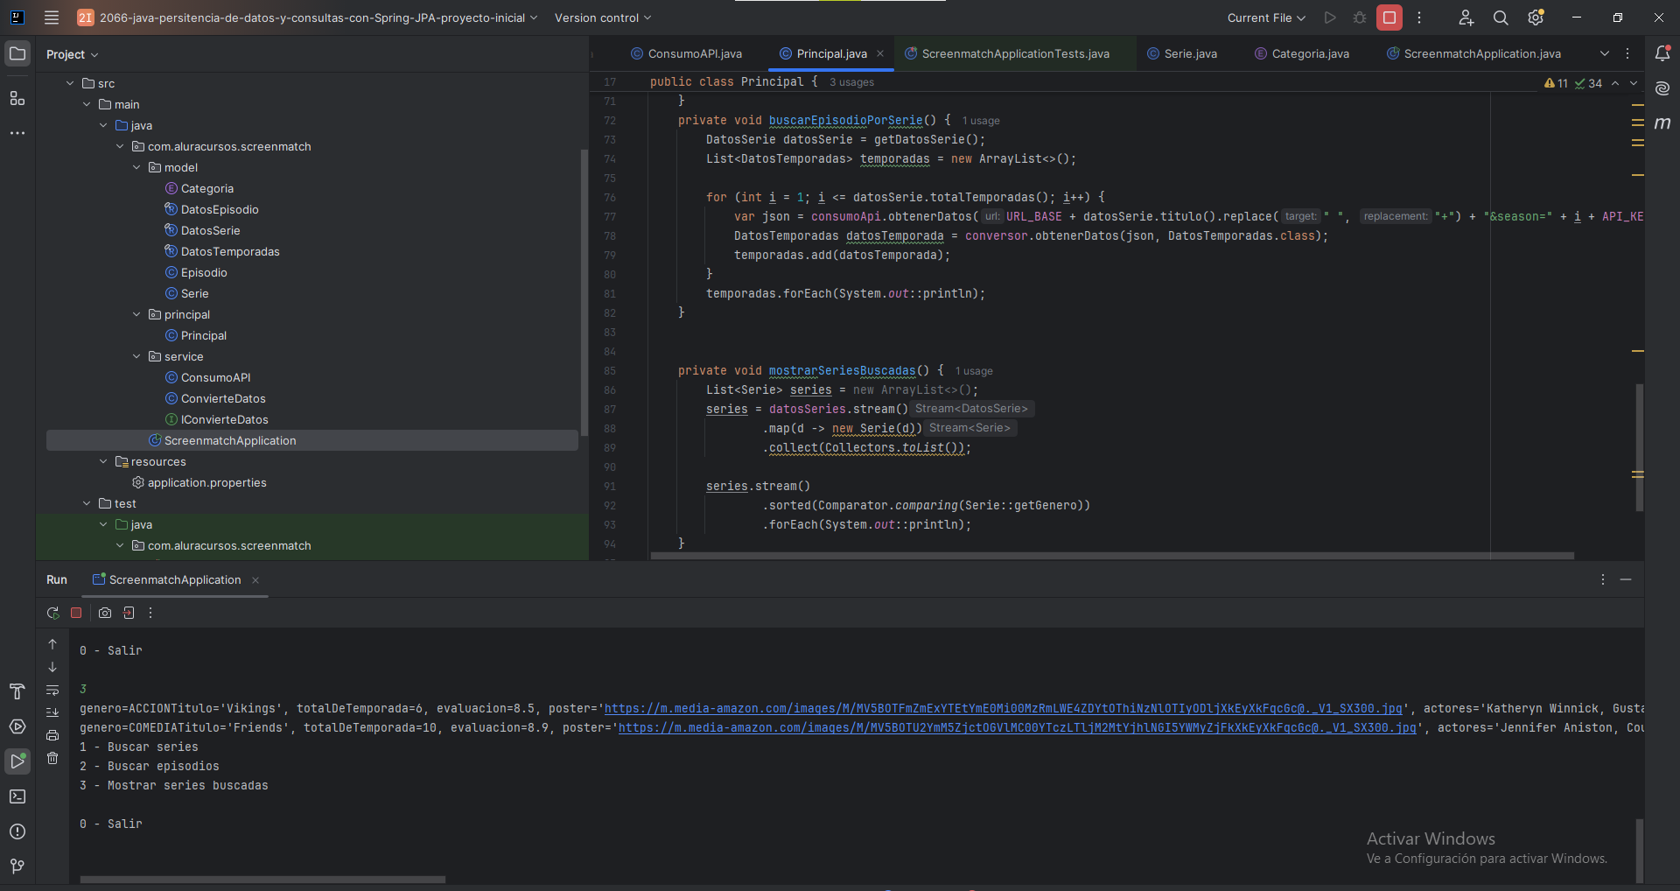Open Vikings poster URL in console
The height and width of the screenshot is (891, 1680).
click(1003, 708)
